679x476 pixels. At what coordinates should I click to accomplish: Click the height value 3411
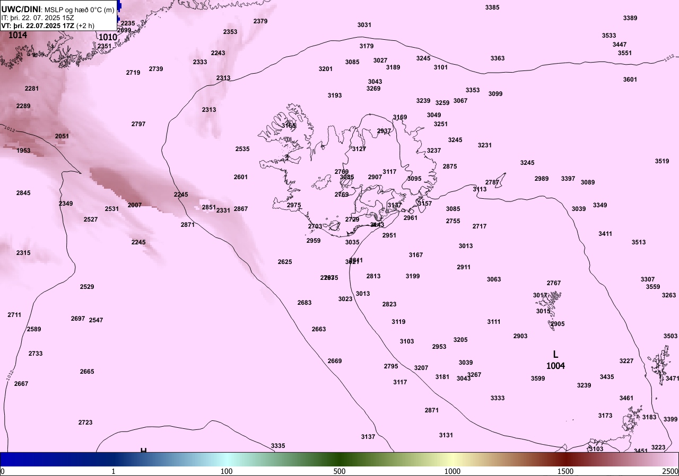[605, 234]
